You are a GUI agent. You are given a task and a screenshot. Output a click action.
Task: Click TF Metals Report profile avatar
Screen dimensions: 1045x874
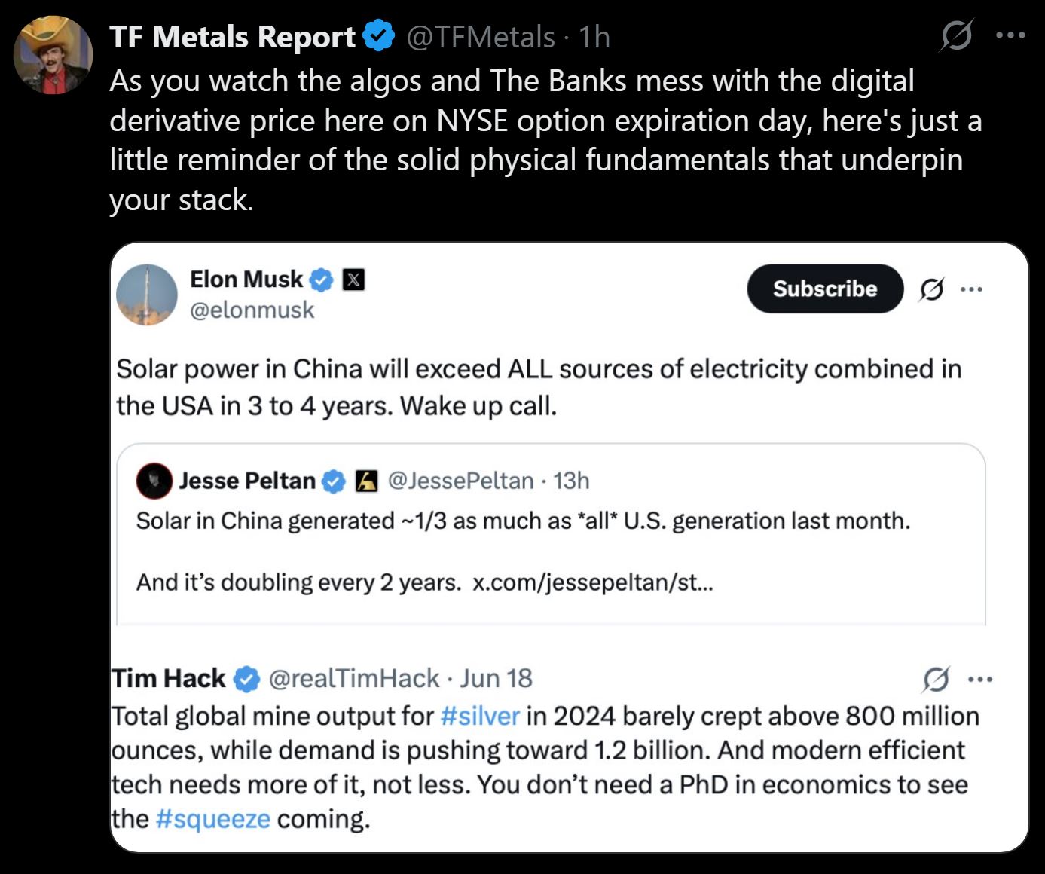click(53, 55)
